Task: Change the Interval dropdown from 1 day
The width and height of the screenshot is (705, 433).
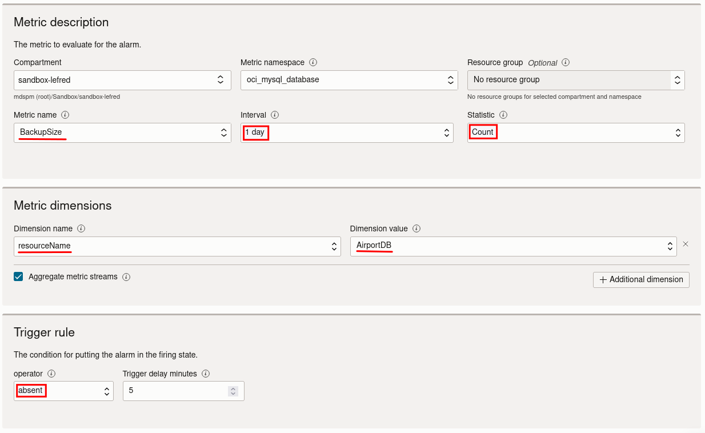Action: 347,133
